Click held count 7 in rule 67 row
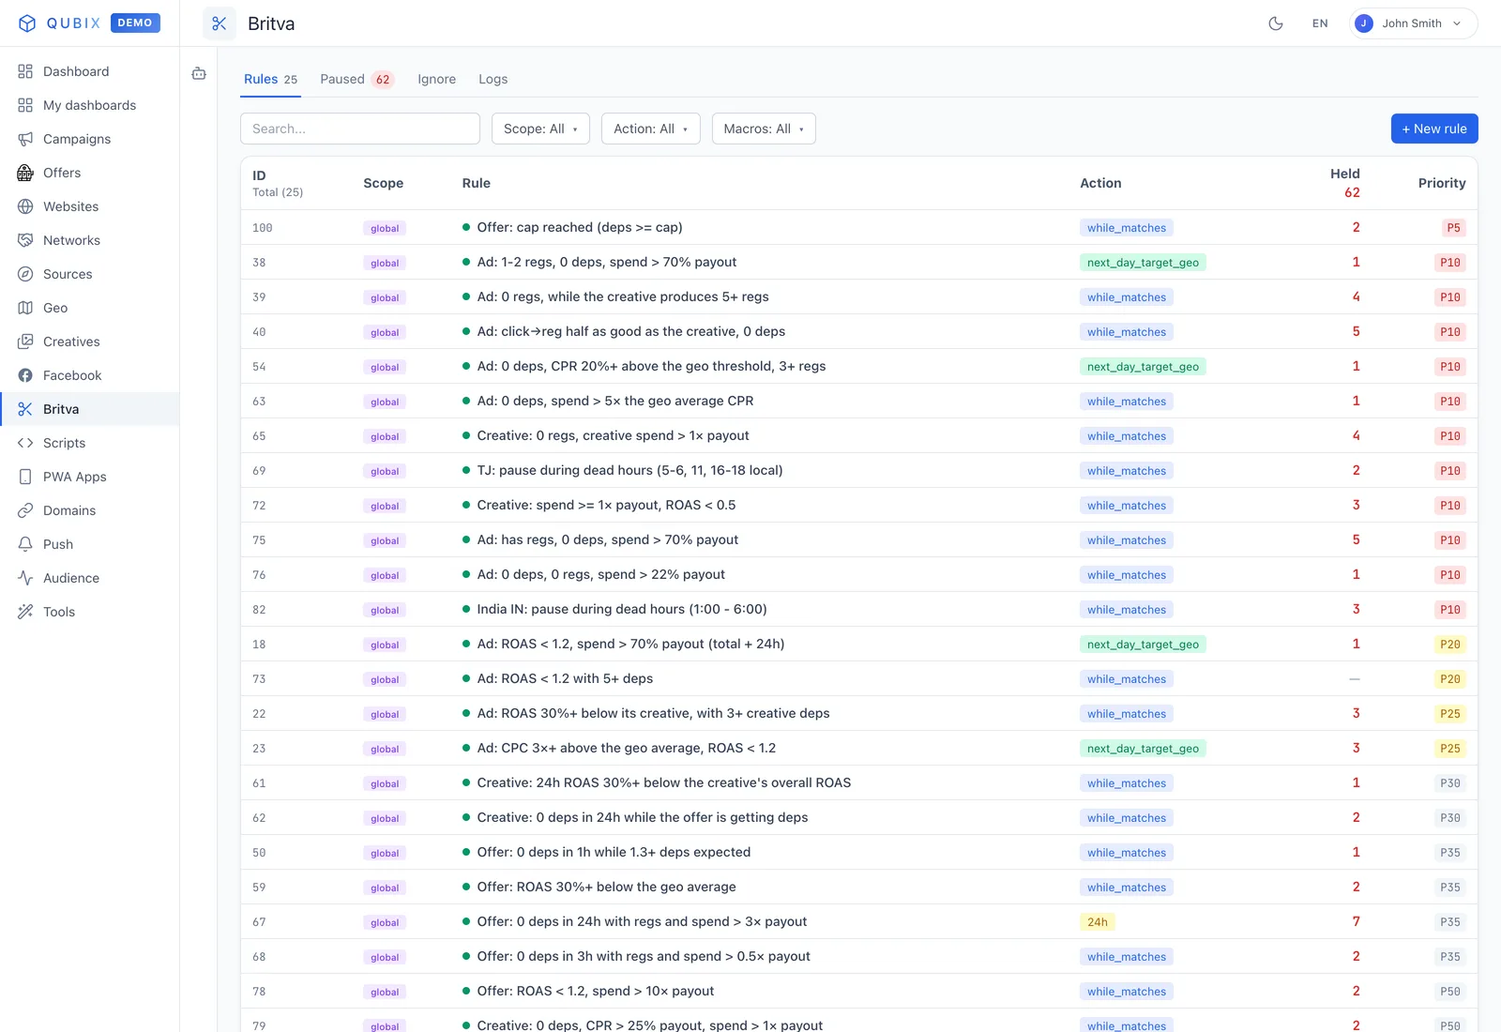 [x=1356, y=921]
